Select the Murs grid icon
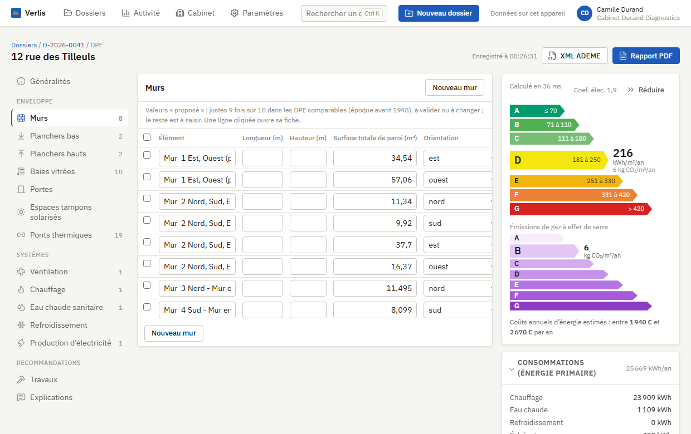 tap(21, 118)
